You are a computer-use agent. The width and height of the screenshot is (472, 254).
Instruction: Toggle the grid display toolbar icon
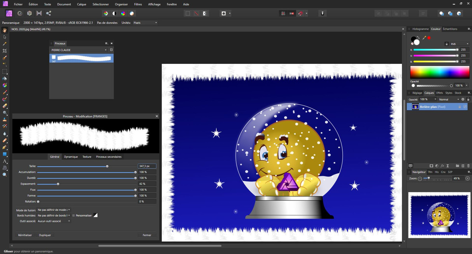click(x=283, y=13)
